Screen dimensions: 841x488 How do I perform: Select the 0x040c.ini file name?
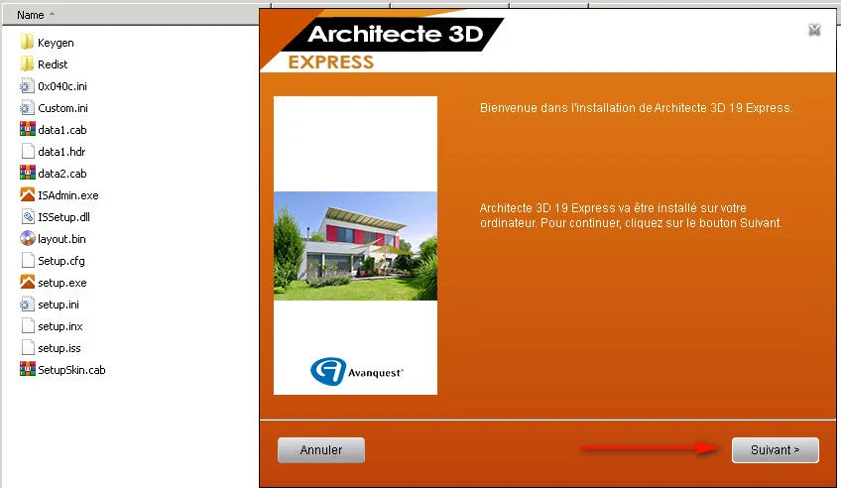[x=62, y=86]
